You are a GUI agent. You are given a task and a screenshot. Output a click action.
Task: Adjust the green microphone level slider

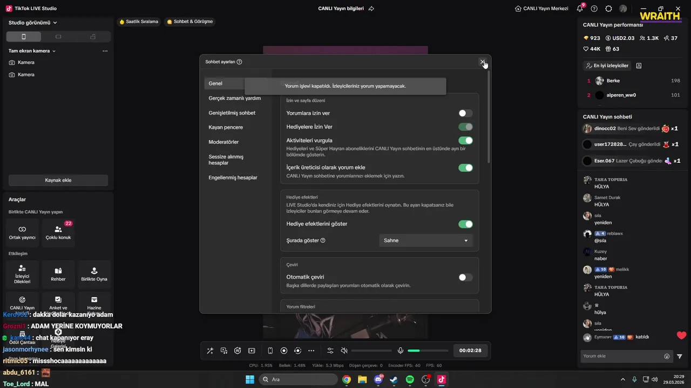[x=428, y=351]
